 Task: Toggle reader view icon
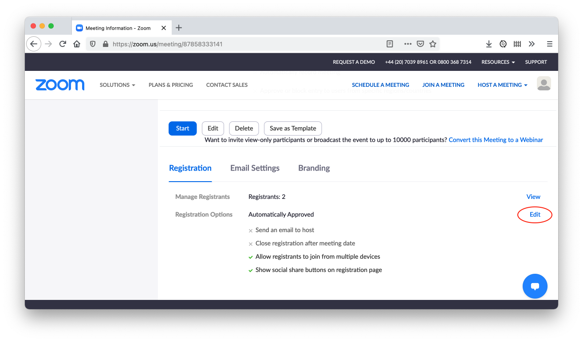tap(390, 44)
